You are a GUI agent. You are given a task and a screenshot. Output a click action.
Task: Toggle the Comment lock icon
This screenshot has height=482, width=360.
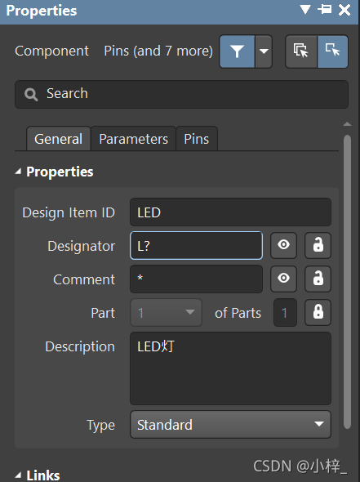pos(318,279)
